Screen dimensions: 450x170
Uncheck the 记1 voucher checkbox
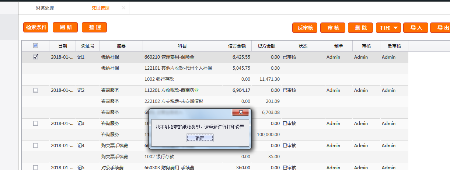tap(35, 57)
